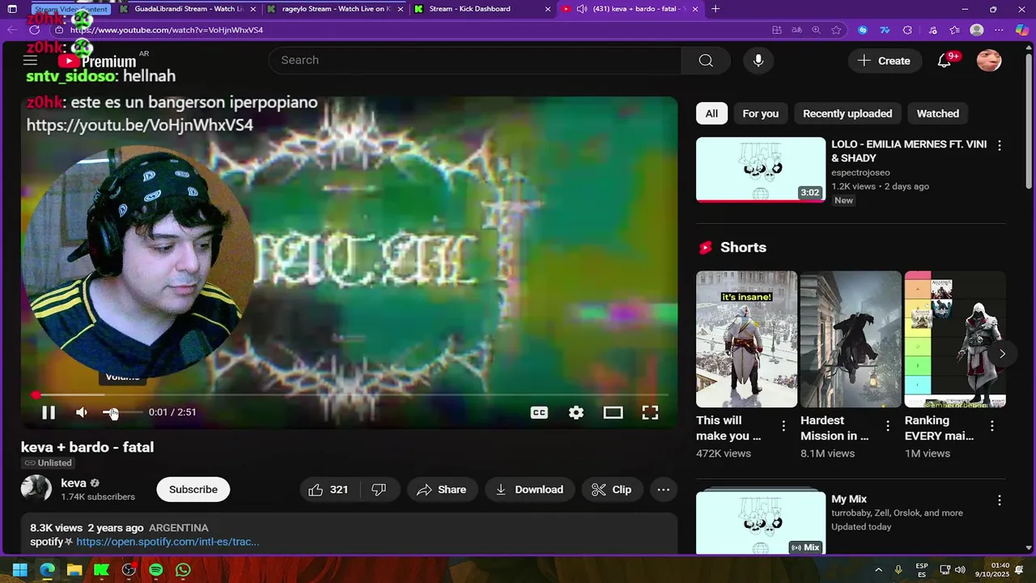This screenshot has width=1036, height=583.
Task: Open the ESP language switcher
Action: [922, 570]
